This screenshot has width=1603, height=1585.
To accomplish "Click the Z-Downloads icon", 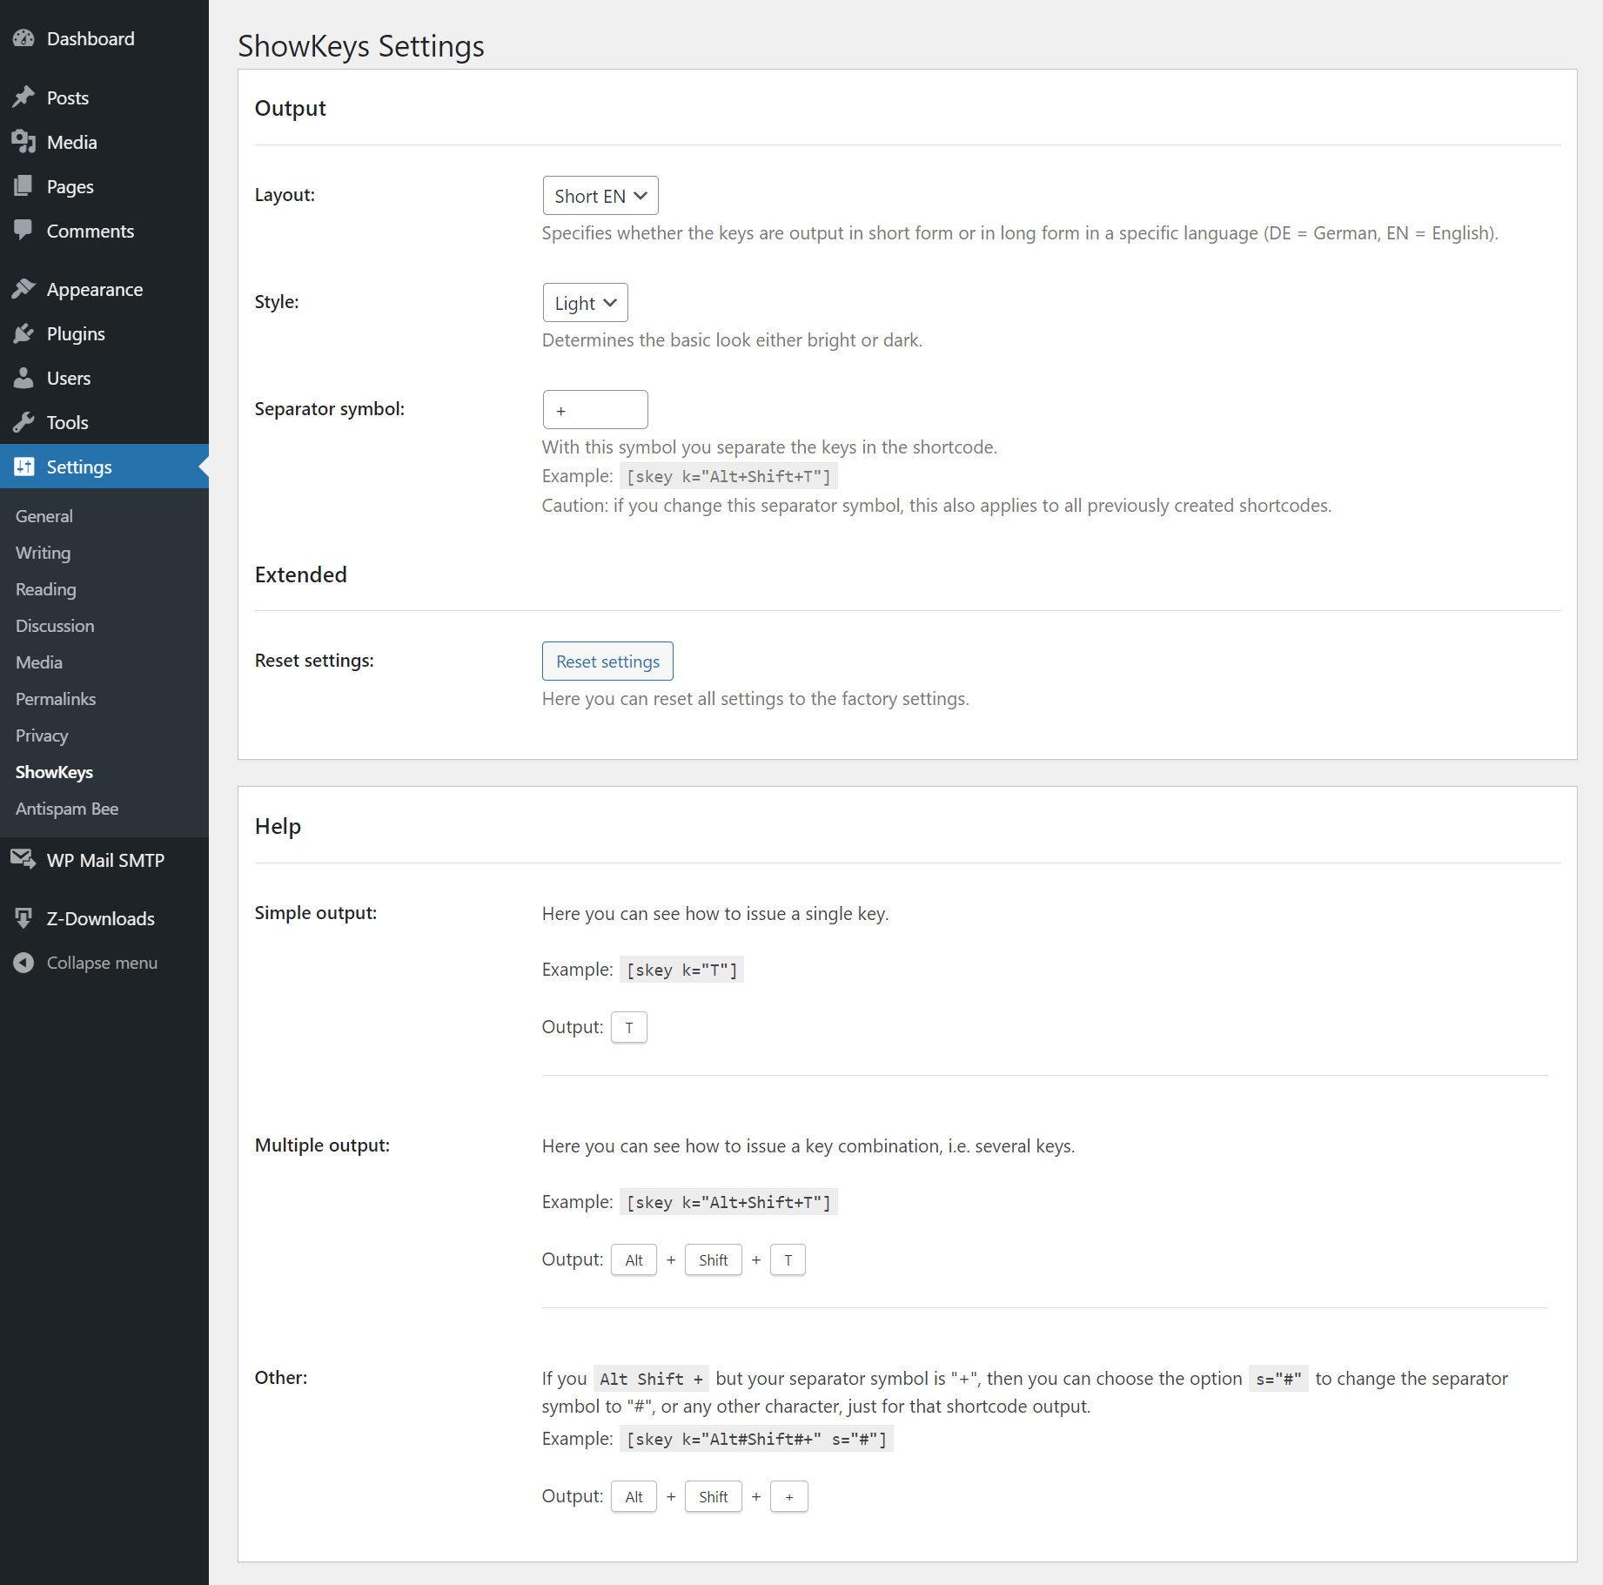I will click(x=23, y=918).
